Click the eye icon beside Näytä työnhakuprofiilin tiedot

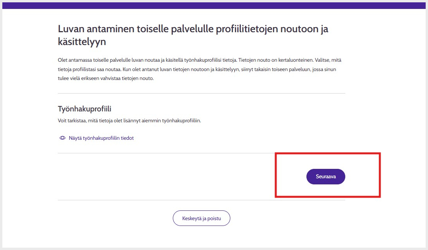[x=62, y=138]
